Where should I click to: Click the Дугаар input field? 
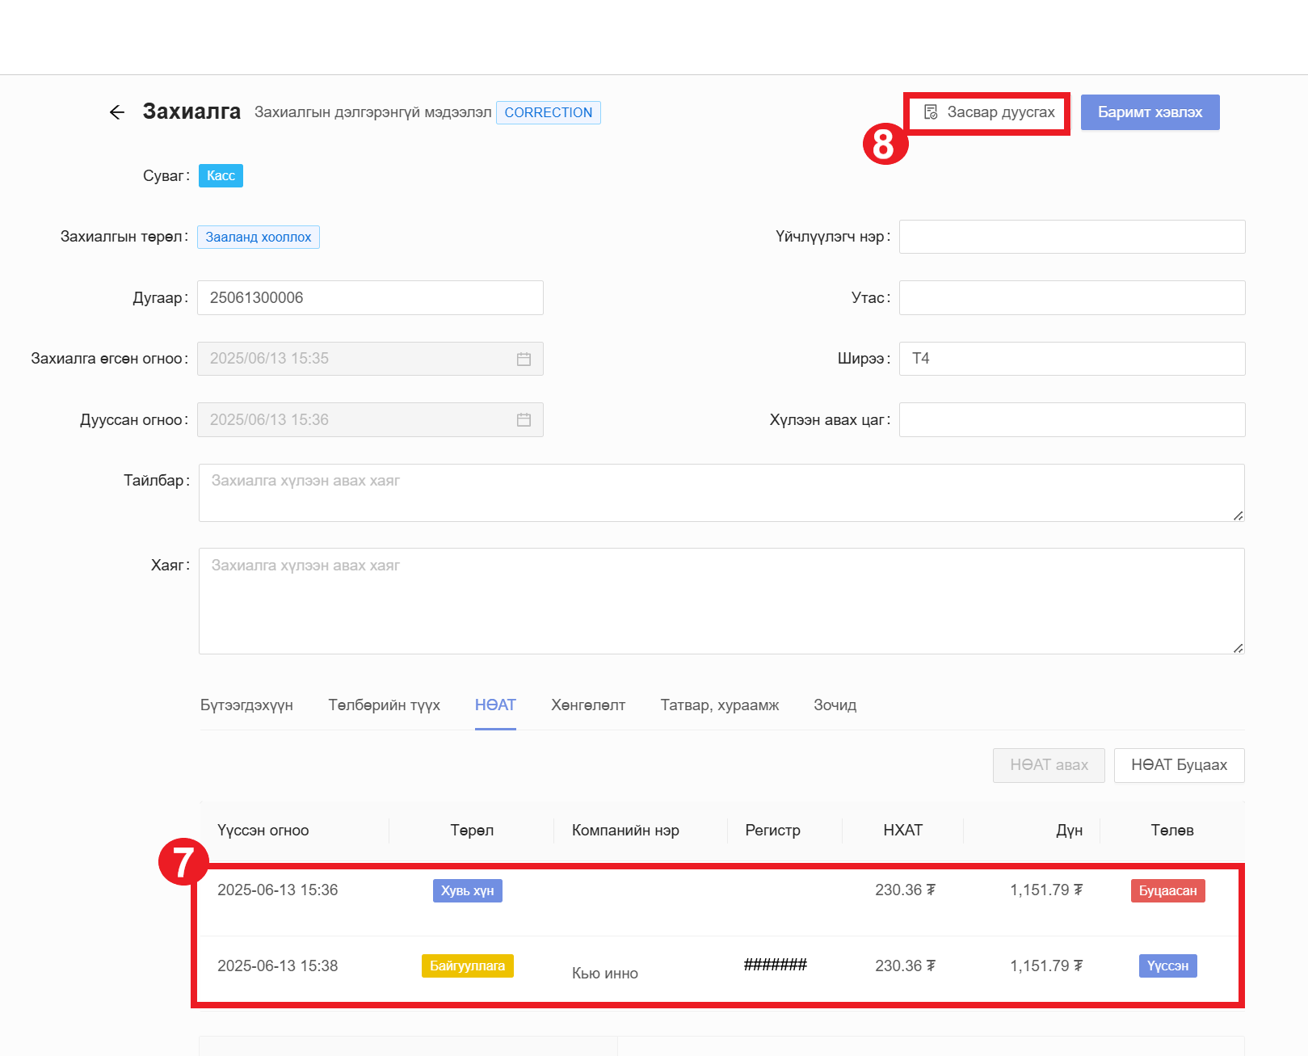(370, 298)
